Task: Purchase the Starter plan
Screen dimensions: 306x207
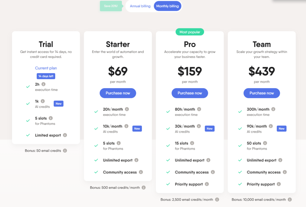Action: 118,93
